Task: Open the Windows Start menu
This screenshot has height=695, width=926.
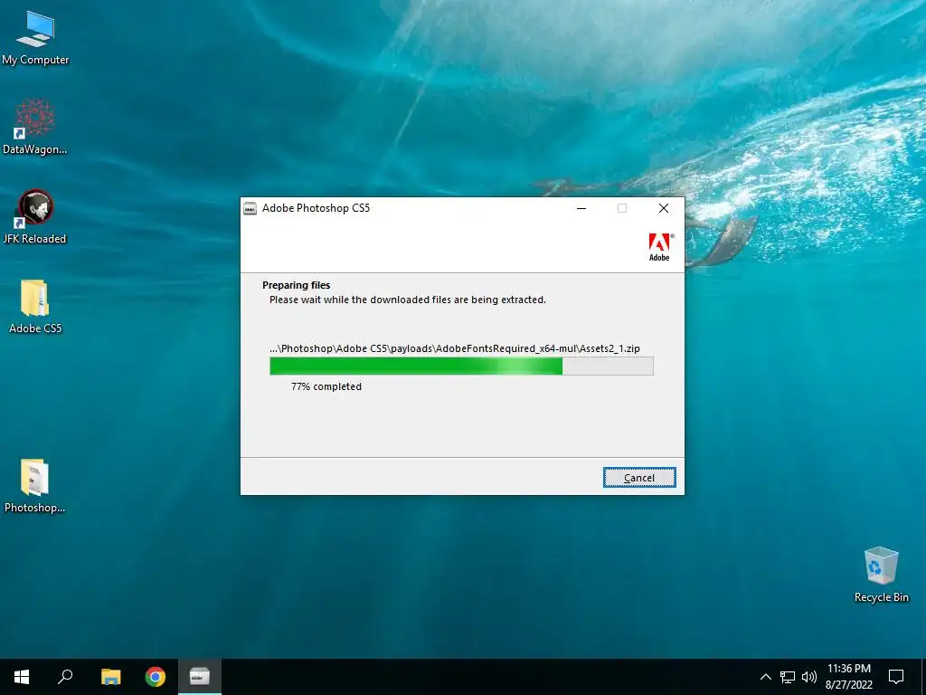Action: click(22, 677)
